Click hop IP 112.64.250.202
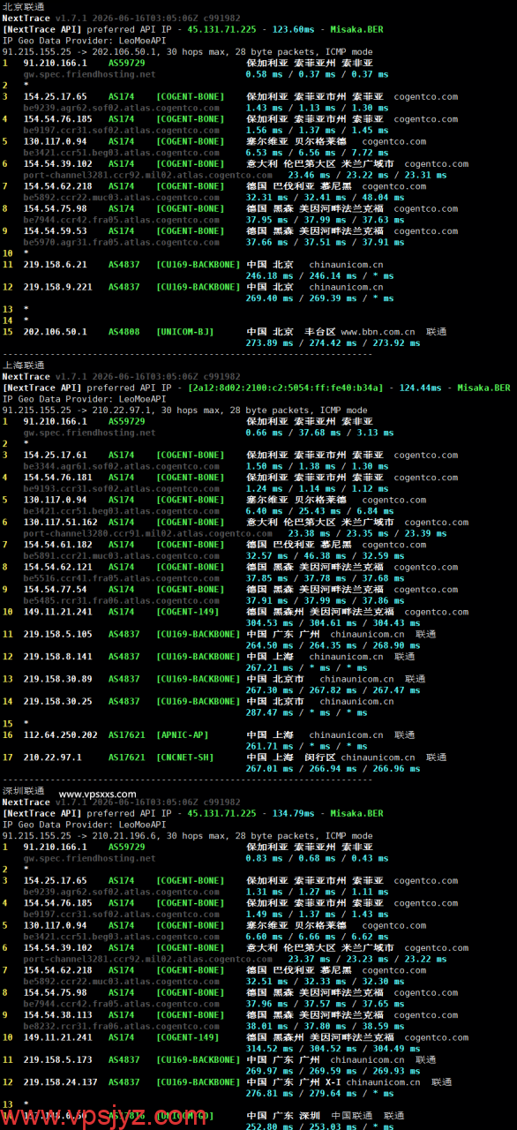The height and width of the screenshot is (1130, 517). tap(60, 734)
